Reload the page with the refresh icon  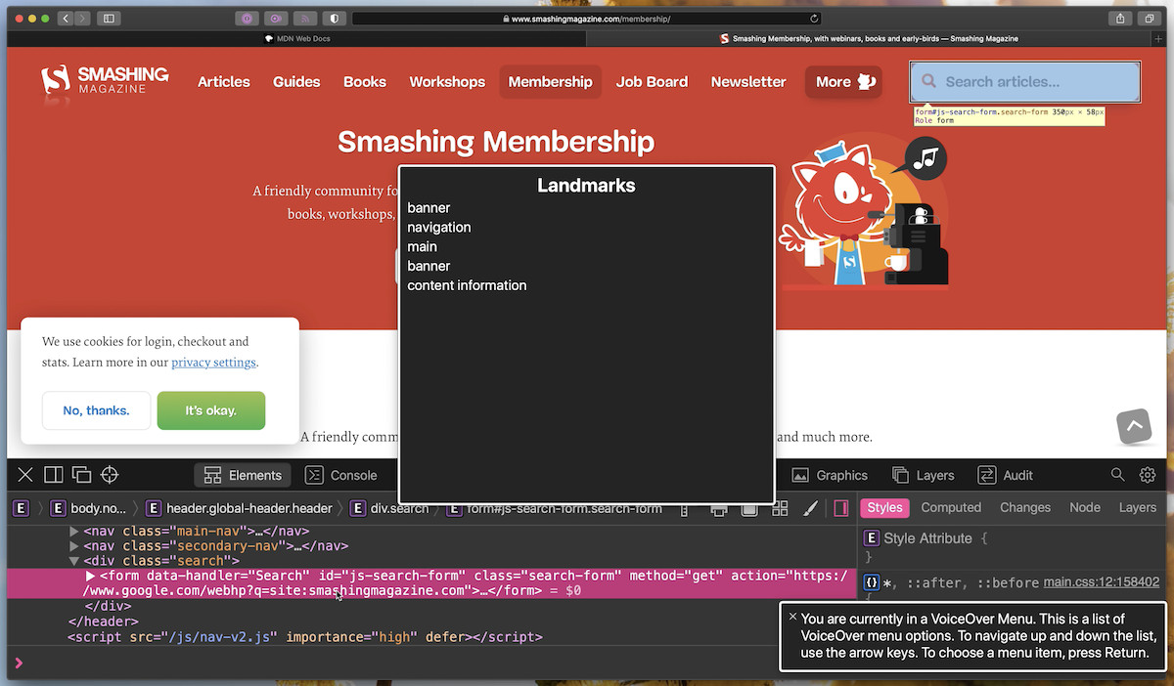coord(814,19)
